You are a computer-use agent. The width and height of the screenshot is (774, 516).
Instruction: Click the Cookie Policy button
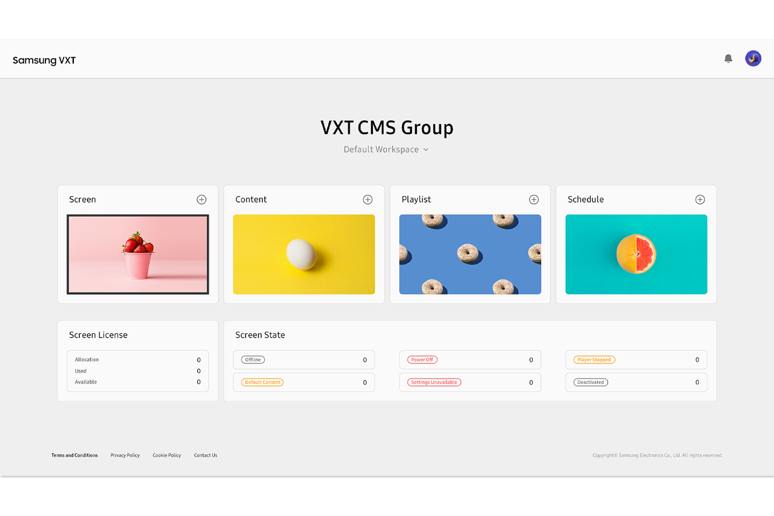[x=166, y=455]
